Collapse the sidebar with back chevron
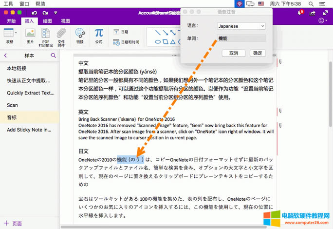 [x=6, y=56]
